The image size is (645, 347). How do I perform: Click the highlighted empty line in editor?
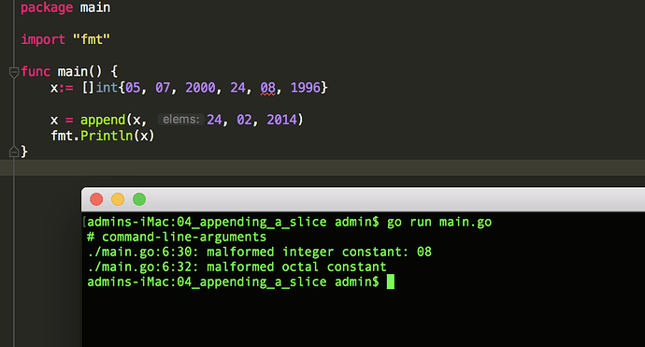pyautogui.click(x=322, y=168)
